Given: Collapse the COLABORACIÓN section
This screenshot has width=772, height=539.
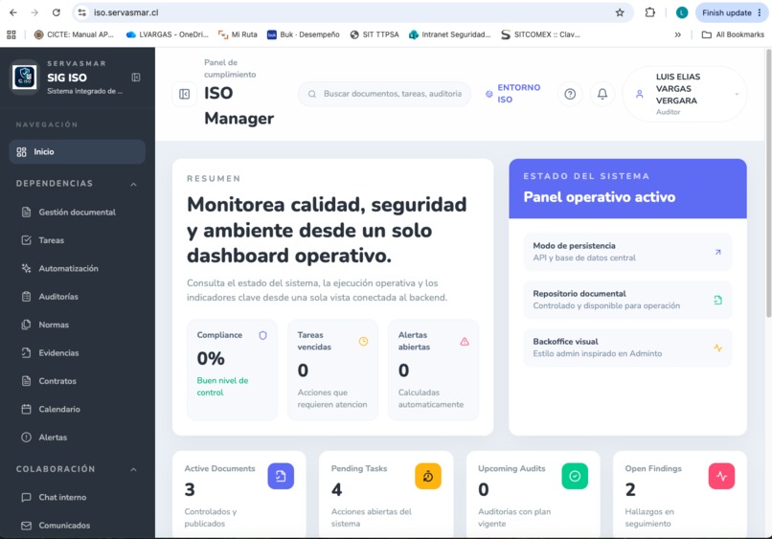Looking at the screenshot, I should click(133, 470).
